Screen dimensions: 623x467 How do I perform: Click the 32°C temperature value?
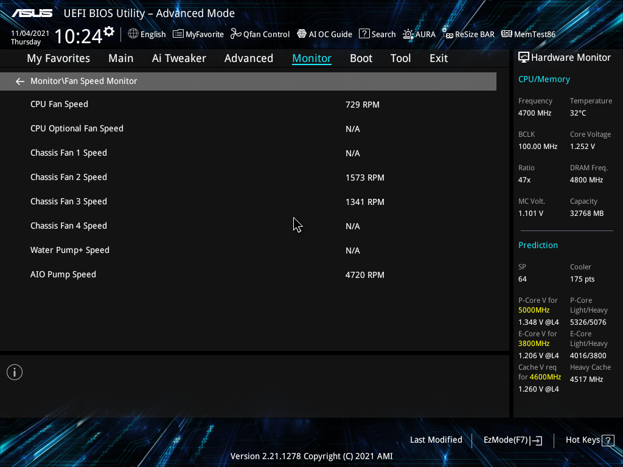(x=578, y=112)
